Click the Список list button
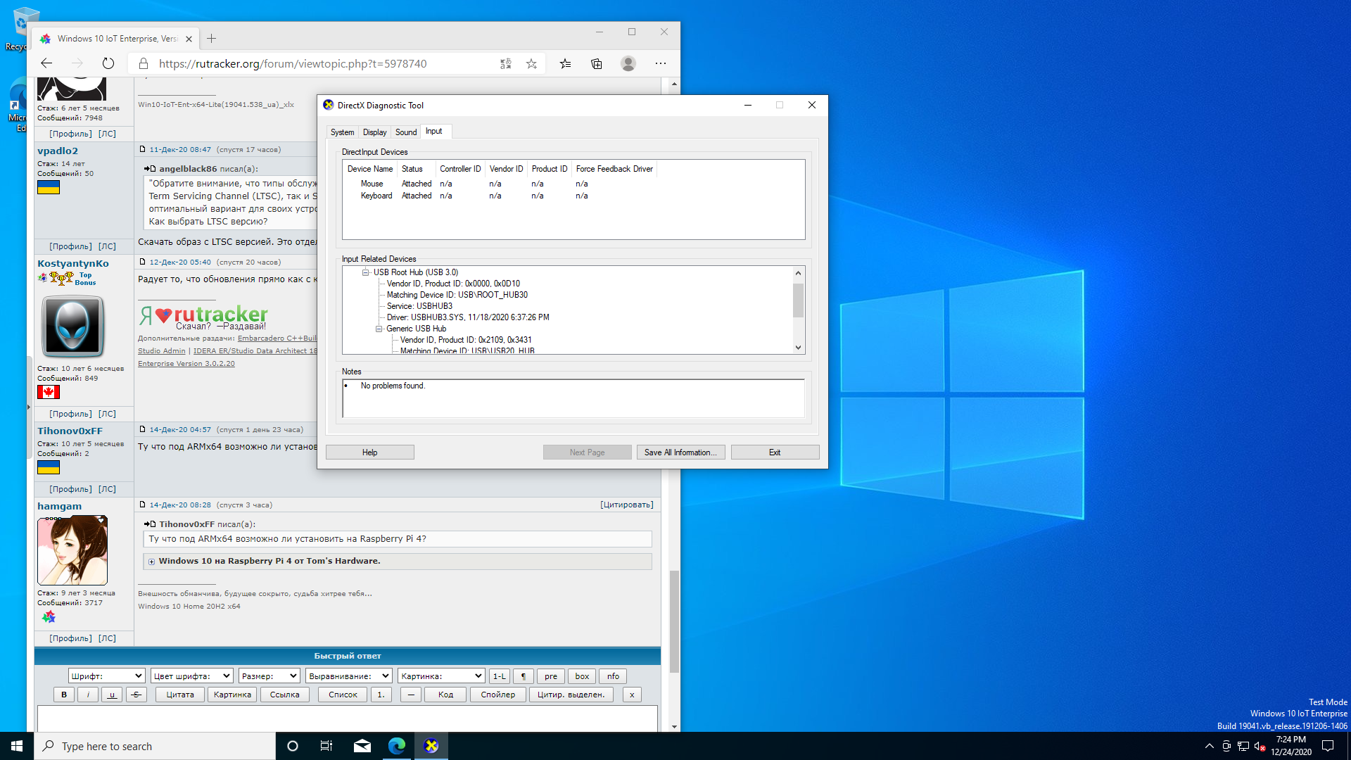The image size is (1351, 760). pos(343,695)
